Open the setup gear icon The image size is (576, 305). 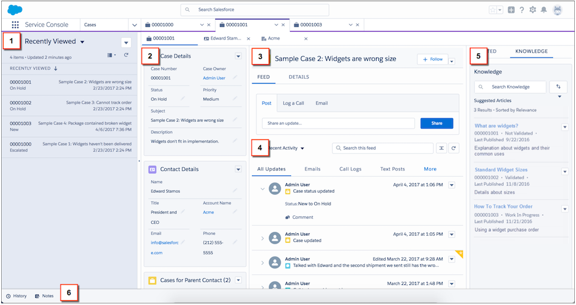coord(533,10)
